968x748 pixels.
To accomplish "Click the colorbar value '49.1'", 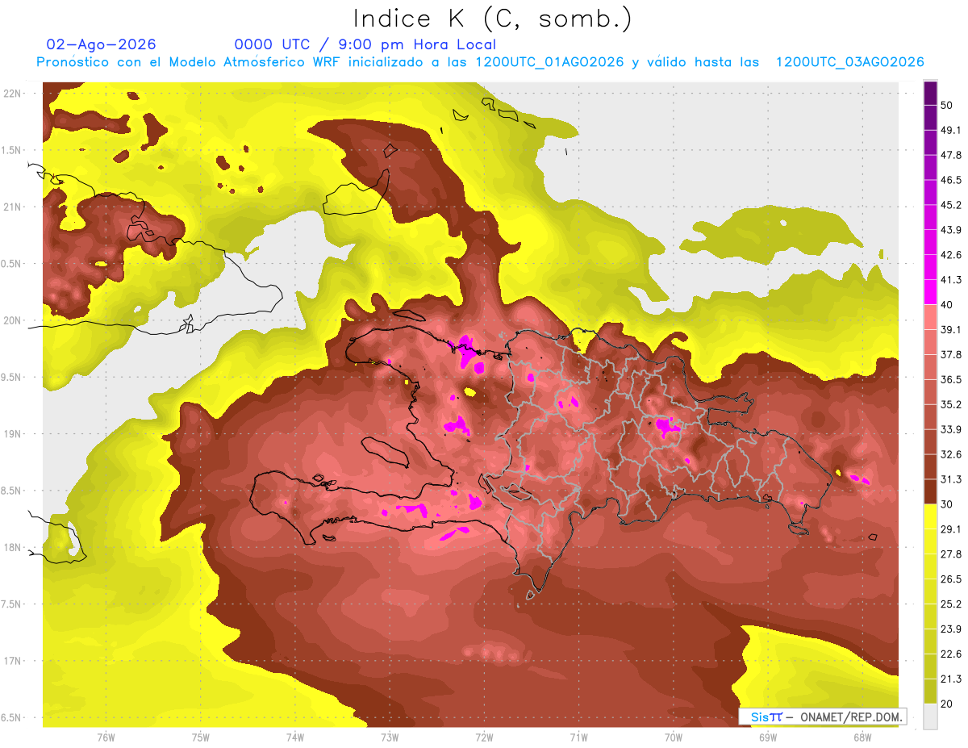I will click(x=951, y=130).
